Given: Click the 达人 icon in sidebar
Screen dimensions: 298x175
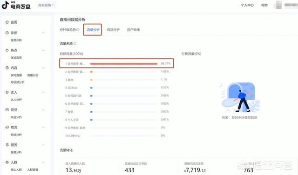Looking at the screenshot, I should point(7,92).
